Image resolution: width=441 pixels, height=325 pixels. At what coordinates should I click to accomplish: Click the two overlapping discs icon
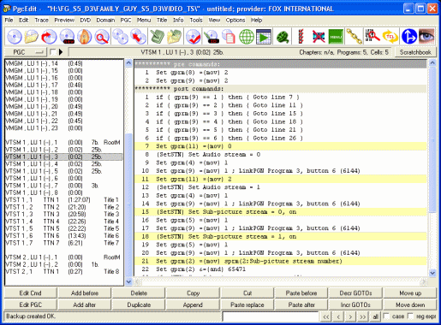pyautogui.click(x=121, y=37)
